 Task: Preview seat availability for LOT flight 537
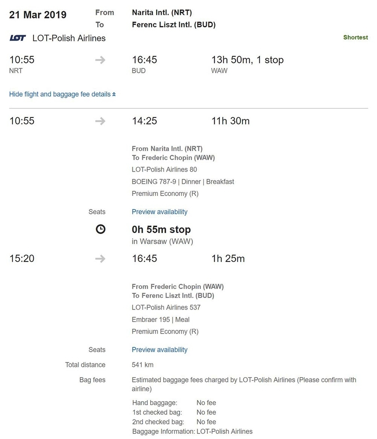point(159,350)
